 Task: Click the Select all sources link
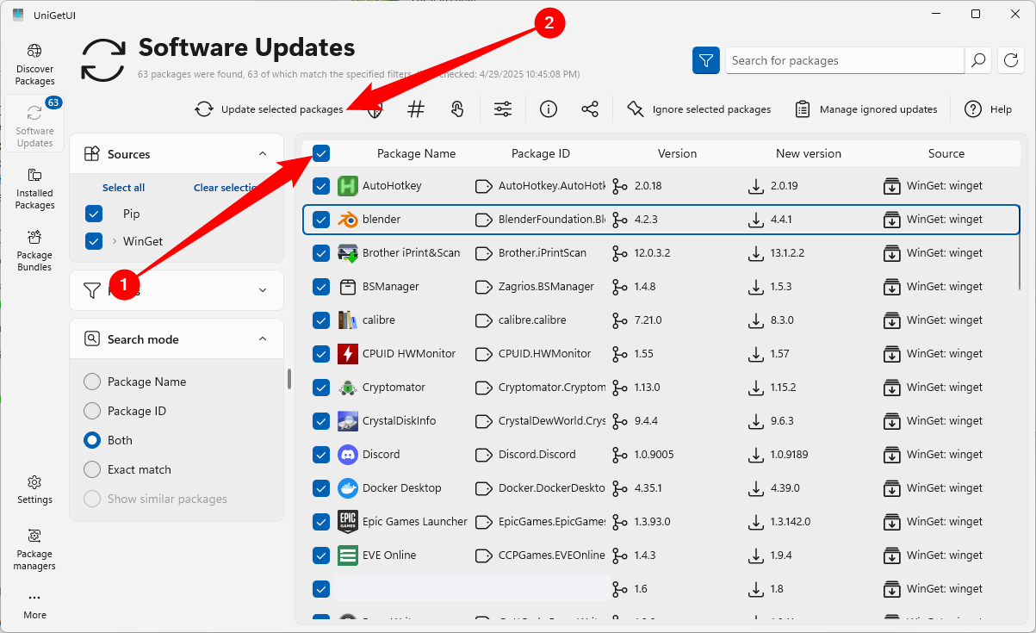(123, 188)
